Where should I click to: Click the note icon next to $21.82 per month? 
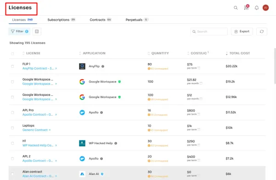click(201, 83)
